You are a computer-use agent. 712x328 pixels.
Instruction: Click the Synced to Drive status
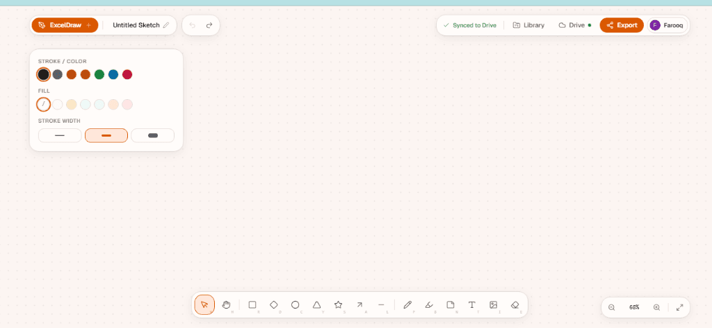point(470,26)
